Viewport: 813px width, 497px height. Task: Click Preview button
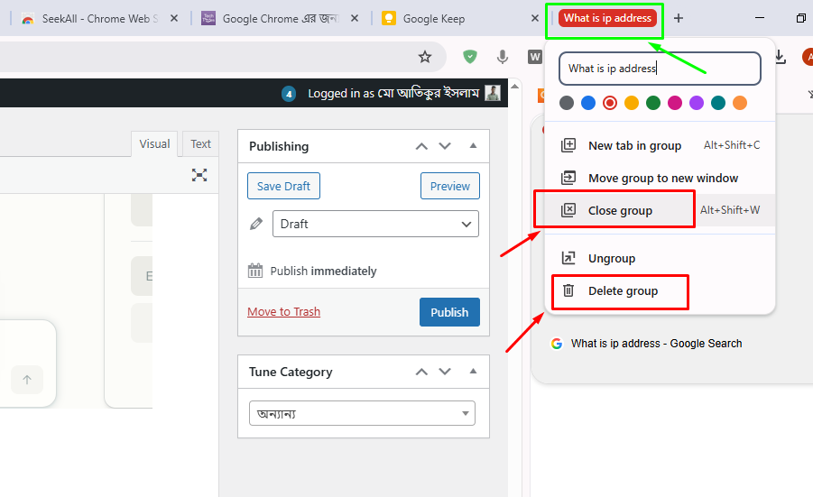coord(450,186)
